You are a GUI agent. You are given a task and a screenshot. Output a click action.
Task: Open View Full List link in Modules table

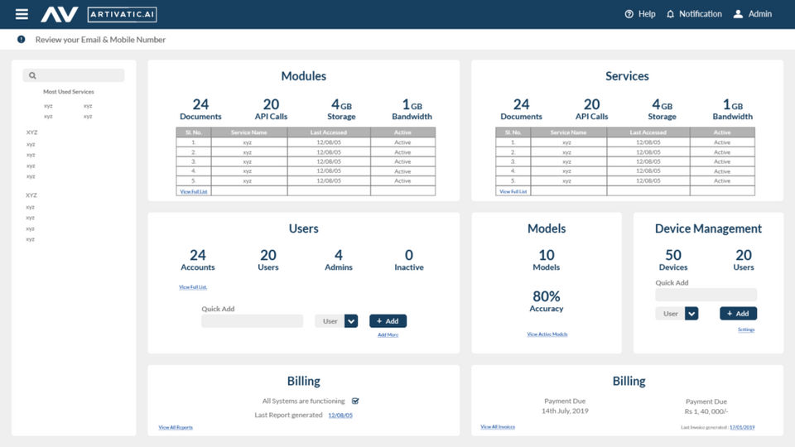click(194, 191)
